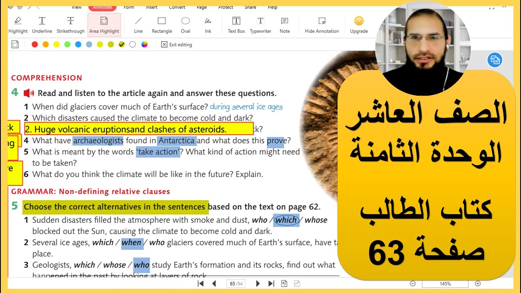Zoom in with the plus button
521x293 pixels.
pos(478,284)
